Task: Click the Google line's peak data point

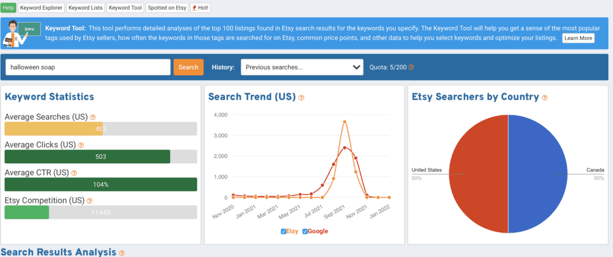Action: click(x=344, y=148)
